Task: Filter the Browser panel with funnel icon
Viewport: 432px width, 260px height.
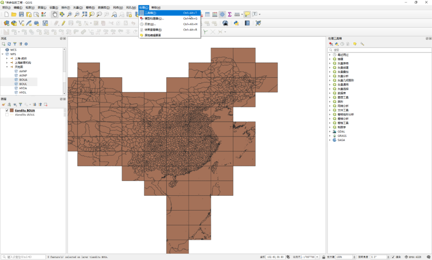Action: tap(15, 44)
